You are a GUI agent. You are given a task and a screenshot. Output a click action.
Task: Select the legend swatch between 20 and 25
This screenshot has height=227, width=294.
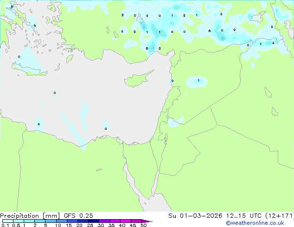(x=83, y=221)
